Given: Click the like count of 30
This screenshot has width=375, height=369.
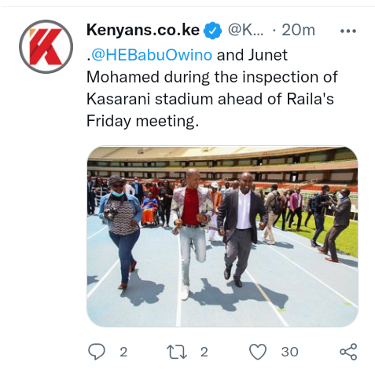Looking at the screenshot, I should coord(290,352).
